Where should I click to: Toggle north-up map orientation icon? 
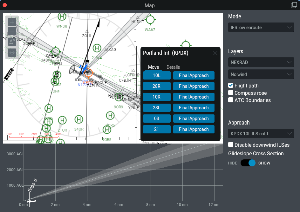point(12,42)
